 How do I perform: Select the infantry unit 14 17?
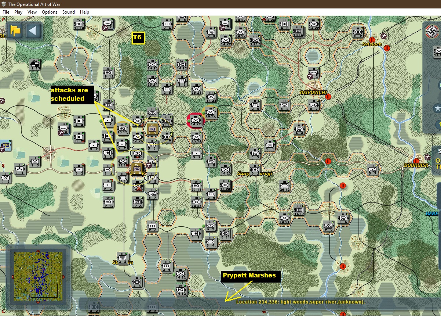[x=299, y=210]
